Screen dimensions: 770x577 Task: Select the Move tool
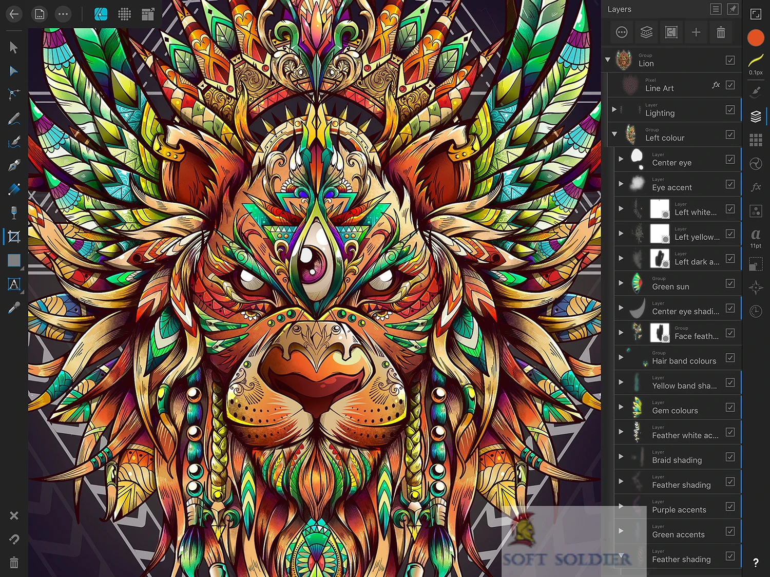pos(14,47)
